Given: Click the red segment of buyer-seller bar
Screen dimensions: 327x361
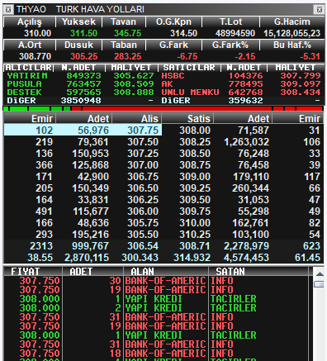Looking at the screenshot, I should (x=197, y=109).
